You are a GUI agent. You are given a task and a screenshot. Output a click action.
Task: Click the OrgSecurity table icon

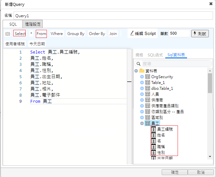[148, 77]
